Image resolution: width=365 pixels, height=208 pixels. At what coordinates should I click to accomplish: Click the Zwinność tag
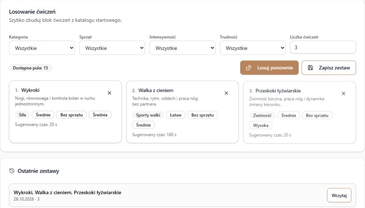262,115
